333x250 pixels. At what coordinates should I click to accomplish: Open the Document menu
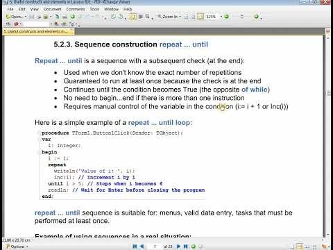53,9
